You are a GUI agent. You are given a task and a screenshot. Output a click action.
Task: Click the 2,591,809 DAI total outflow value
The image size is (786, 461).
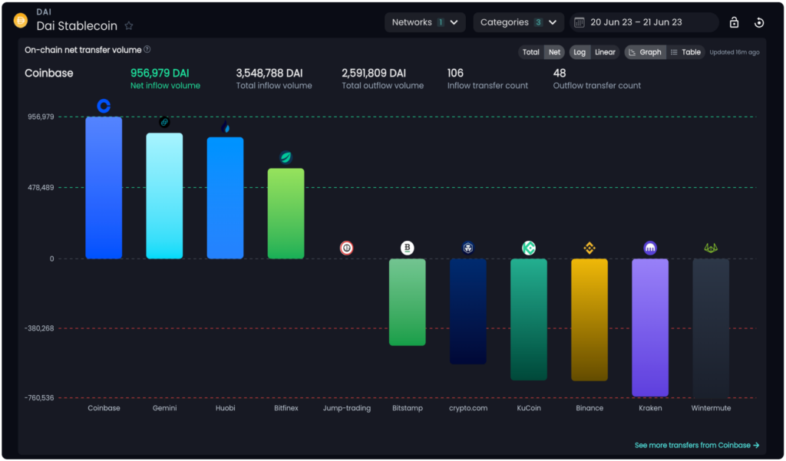(x=374, y=73)
